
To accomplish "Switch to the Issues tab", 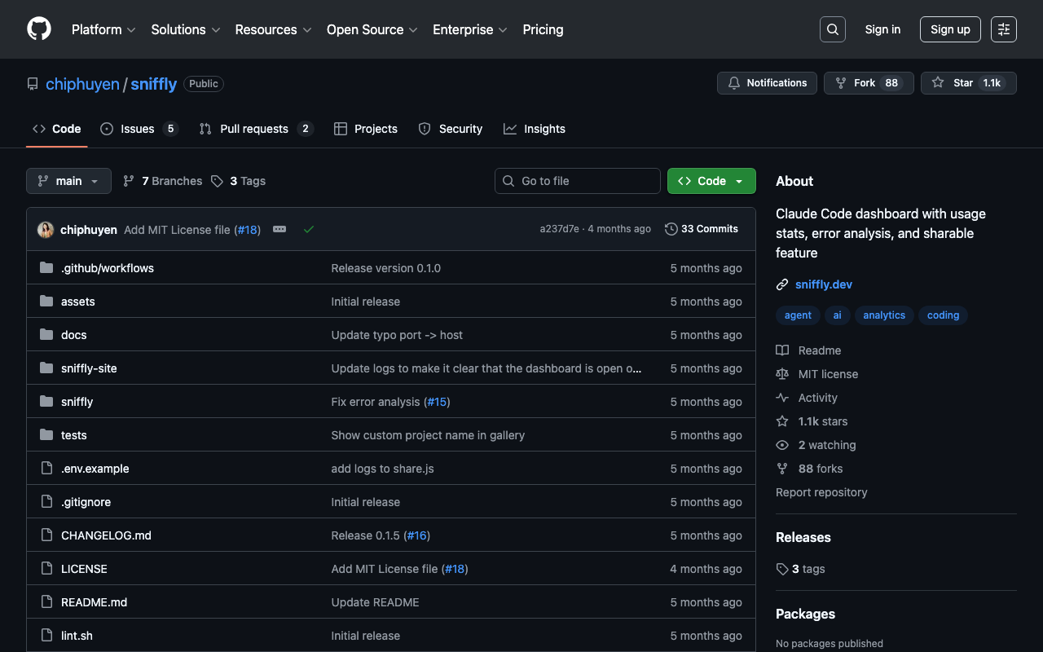I will tap(139, 129).
